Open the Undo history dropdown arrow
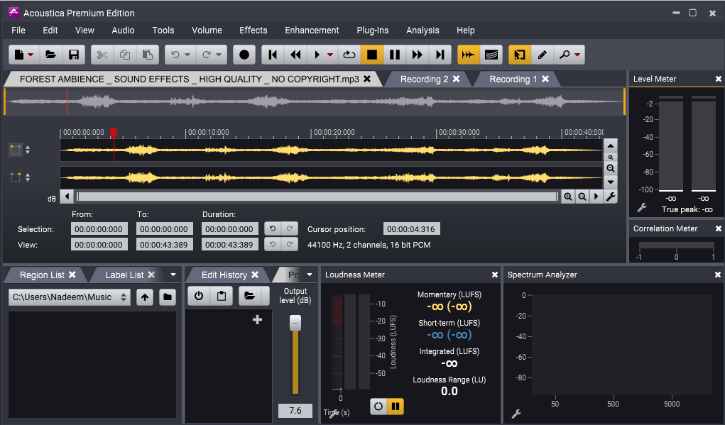The width and height of the screenshot is (725, 425). (x=187, y=55)
